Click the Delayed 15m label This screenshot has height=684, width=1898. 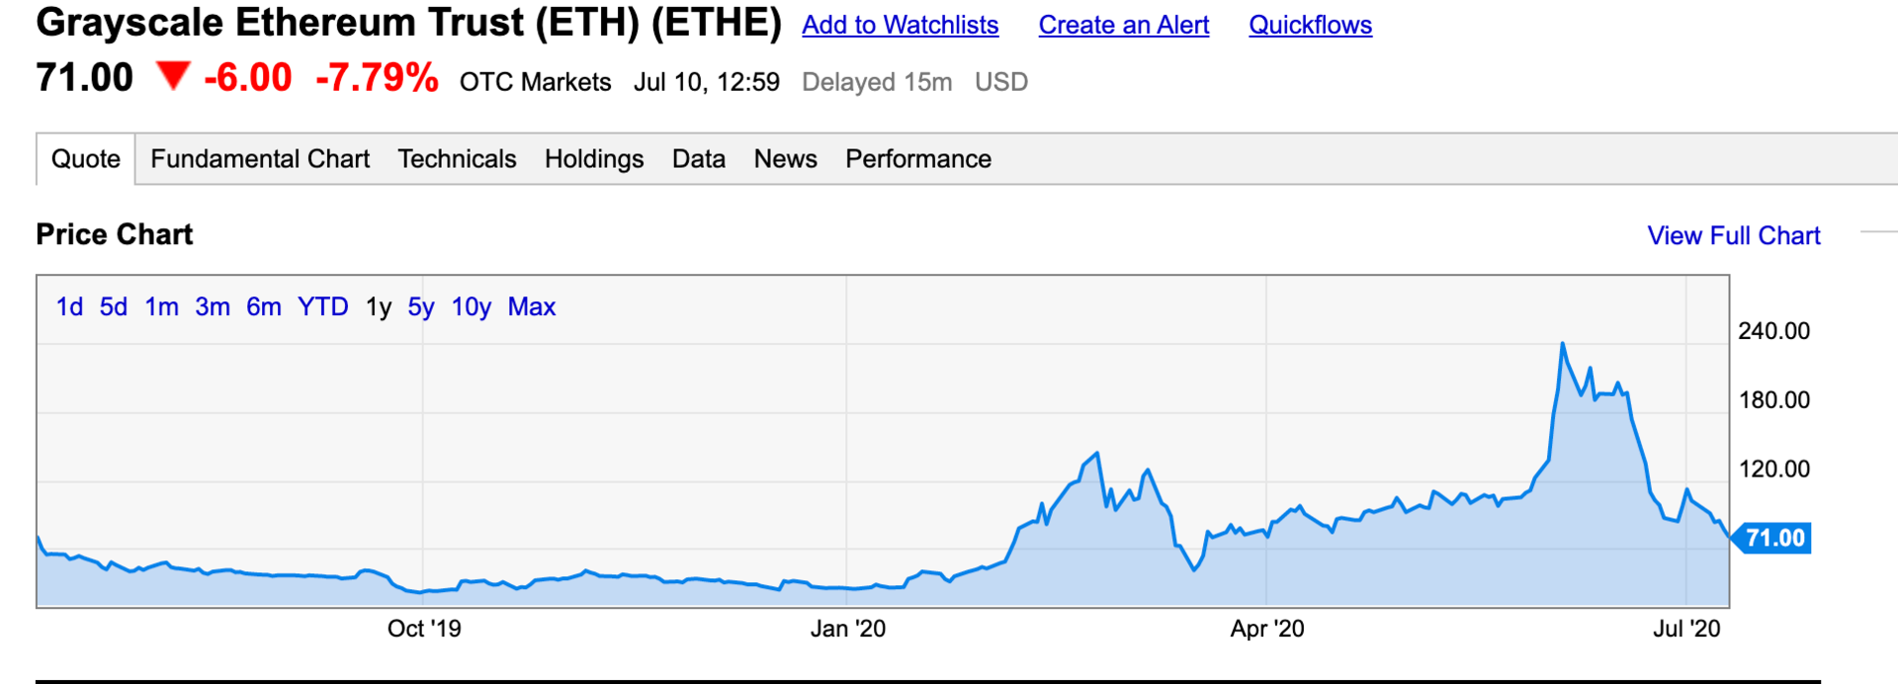coord(877,82)
